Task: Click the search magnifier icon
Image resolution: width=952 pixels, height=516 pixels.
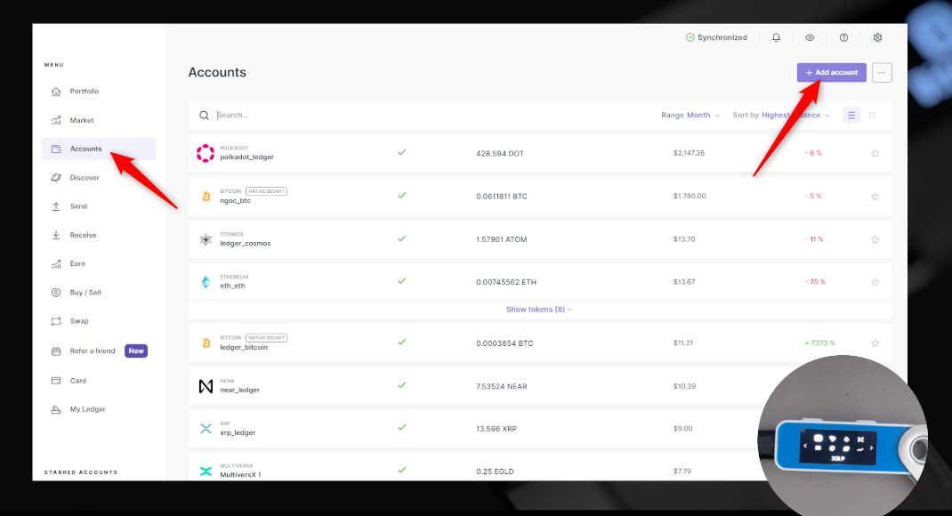Action: click(x=204, y=116)
